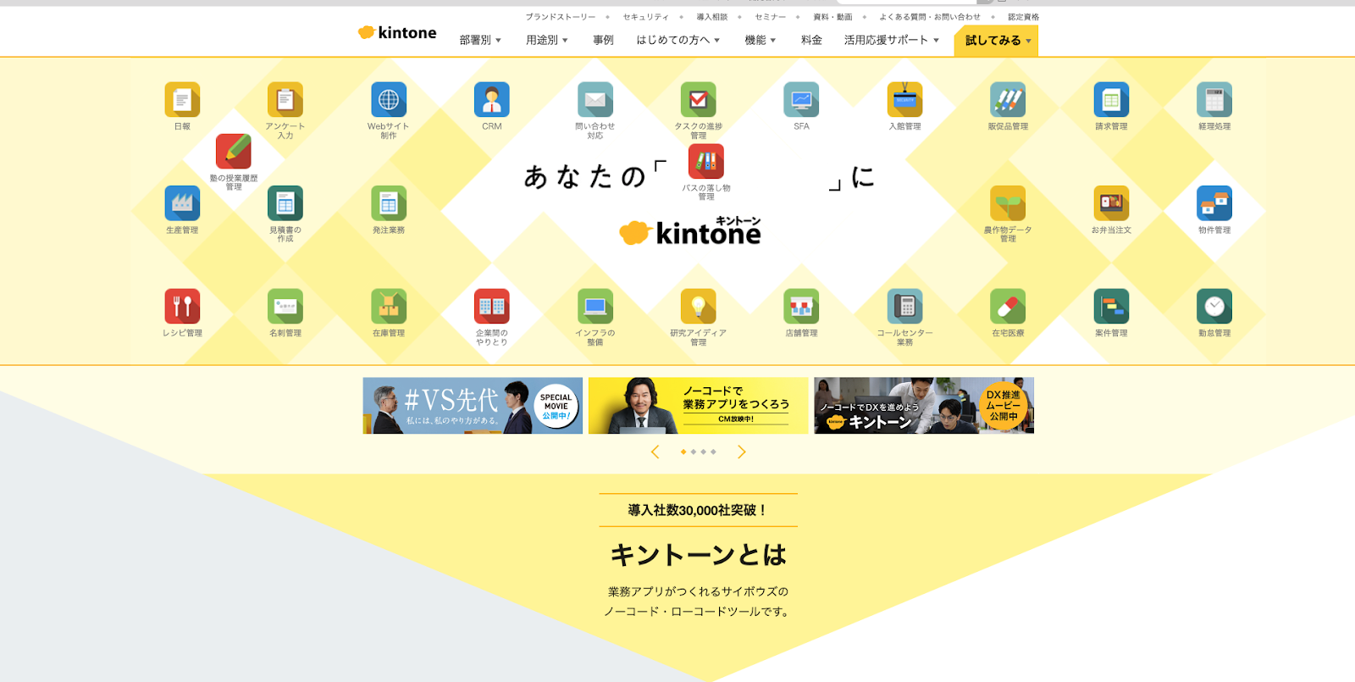Click the 店舗管理 shop icon
The image size is (1355, 682).
[801, 307]
